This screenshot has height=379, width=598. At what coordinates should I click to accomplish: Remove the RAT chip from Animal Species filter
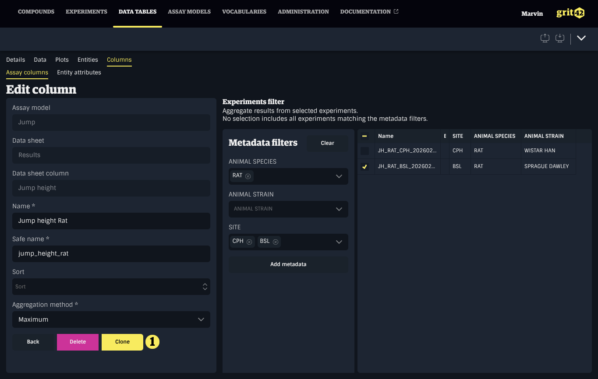pos(248,176)
